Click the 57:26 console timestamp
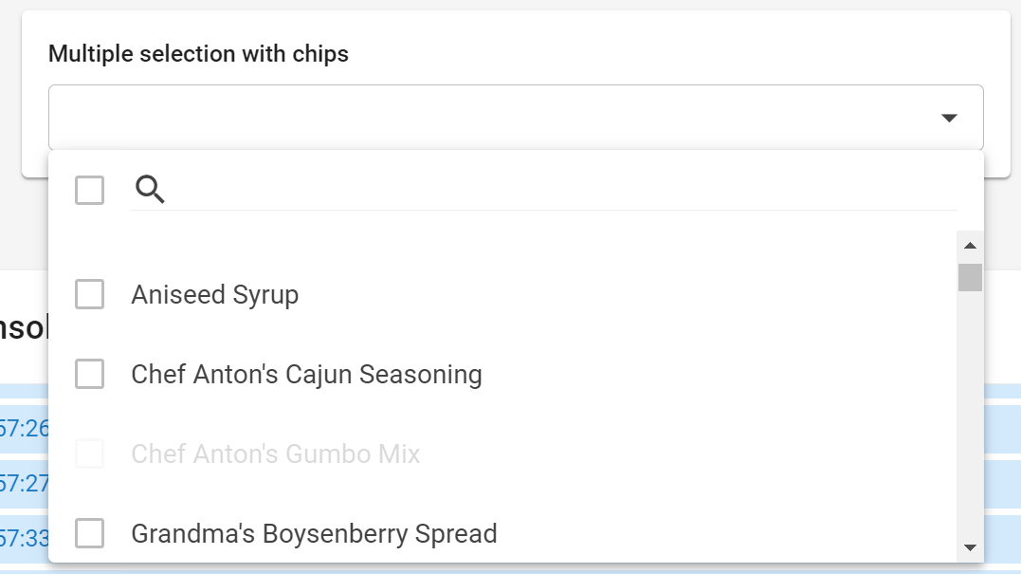The image size is (1021, 574). [24, 428]
